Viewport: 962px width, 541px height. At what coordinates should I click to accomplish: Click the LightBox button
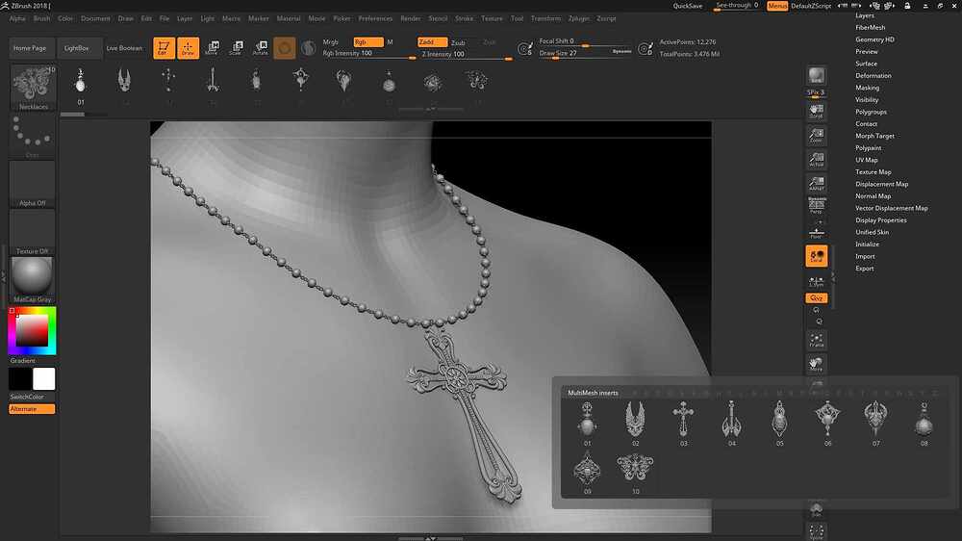(77, 48)
